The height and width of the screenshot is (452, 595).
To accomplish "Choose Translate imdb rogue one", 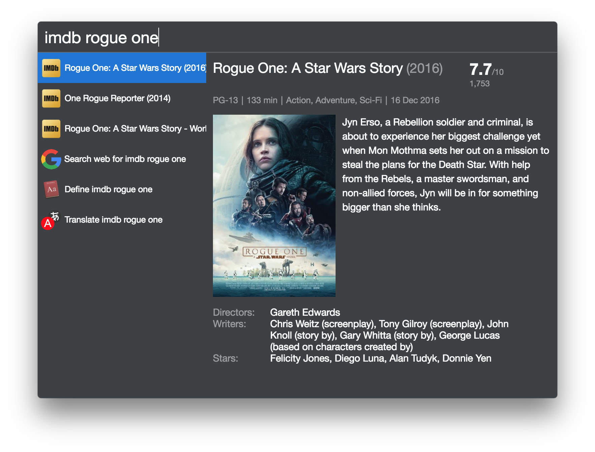I will [122, 220].
